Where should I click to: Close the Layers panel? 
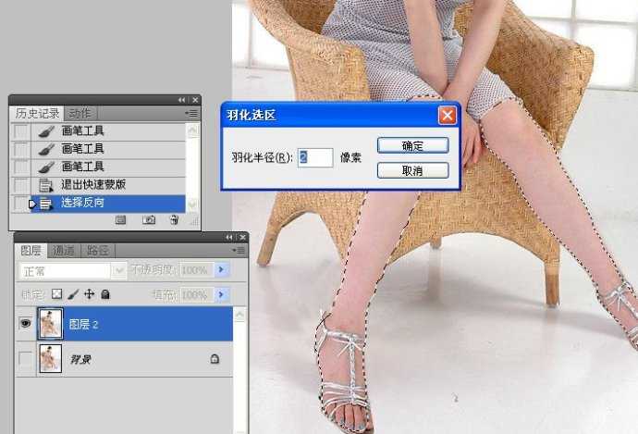click(x=243, y=237)
